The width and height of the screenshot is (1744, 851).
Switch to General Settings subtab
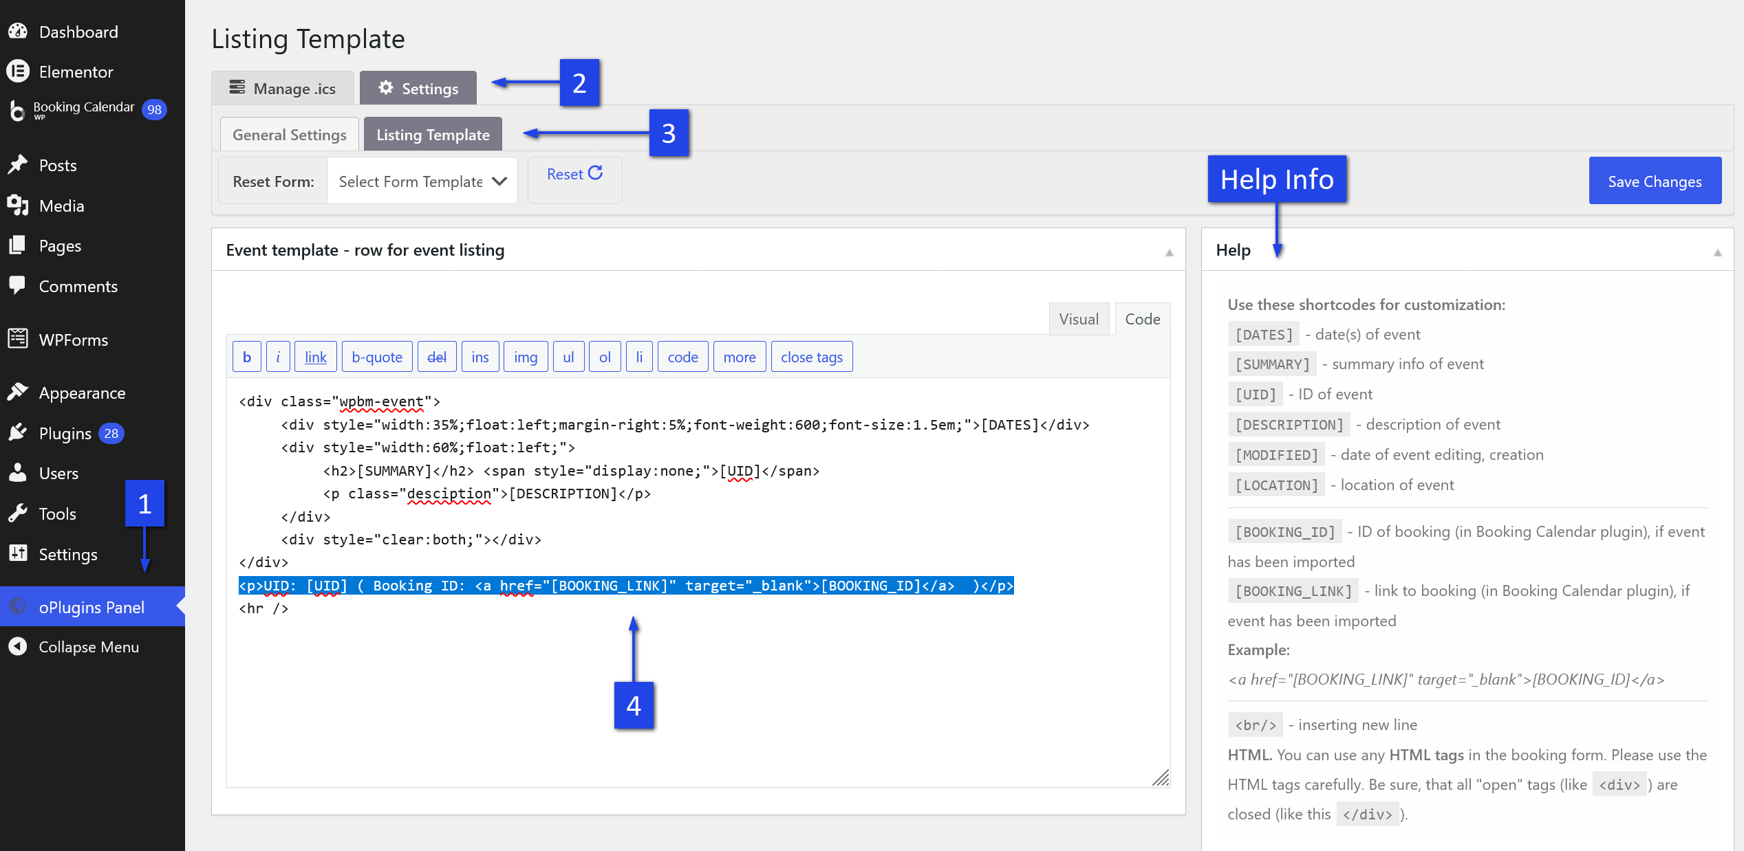point(289,134)
